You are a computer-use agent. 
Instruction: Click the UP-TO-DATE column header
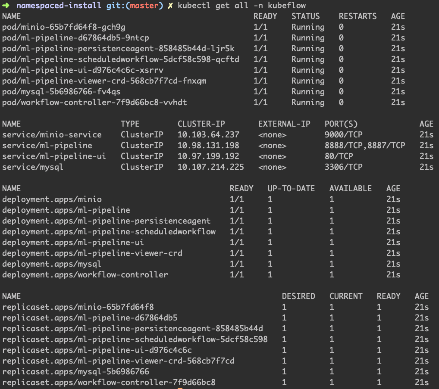pos(291,189)
